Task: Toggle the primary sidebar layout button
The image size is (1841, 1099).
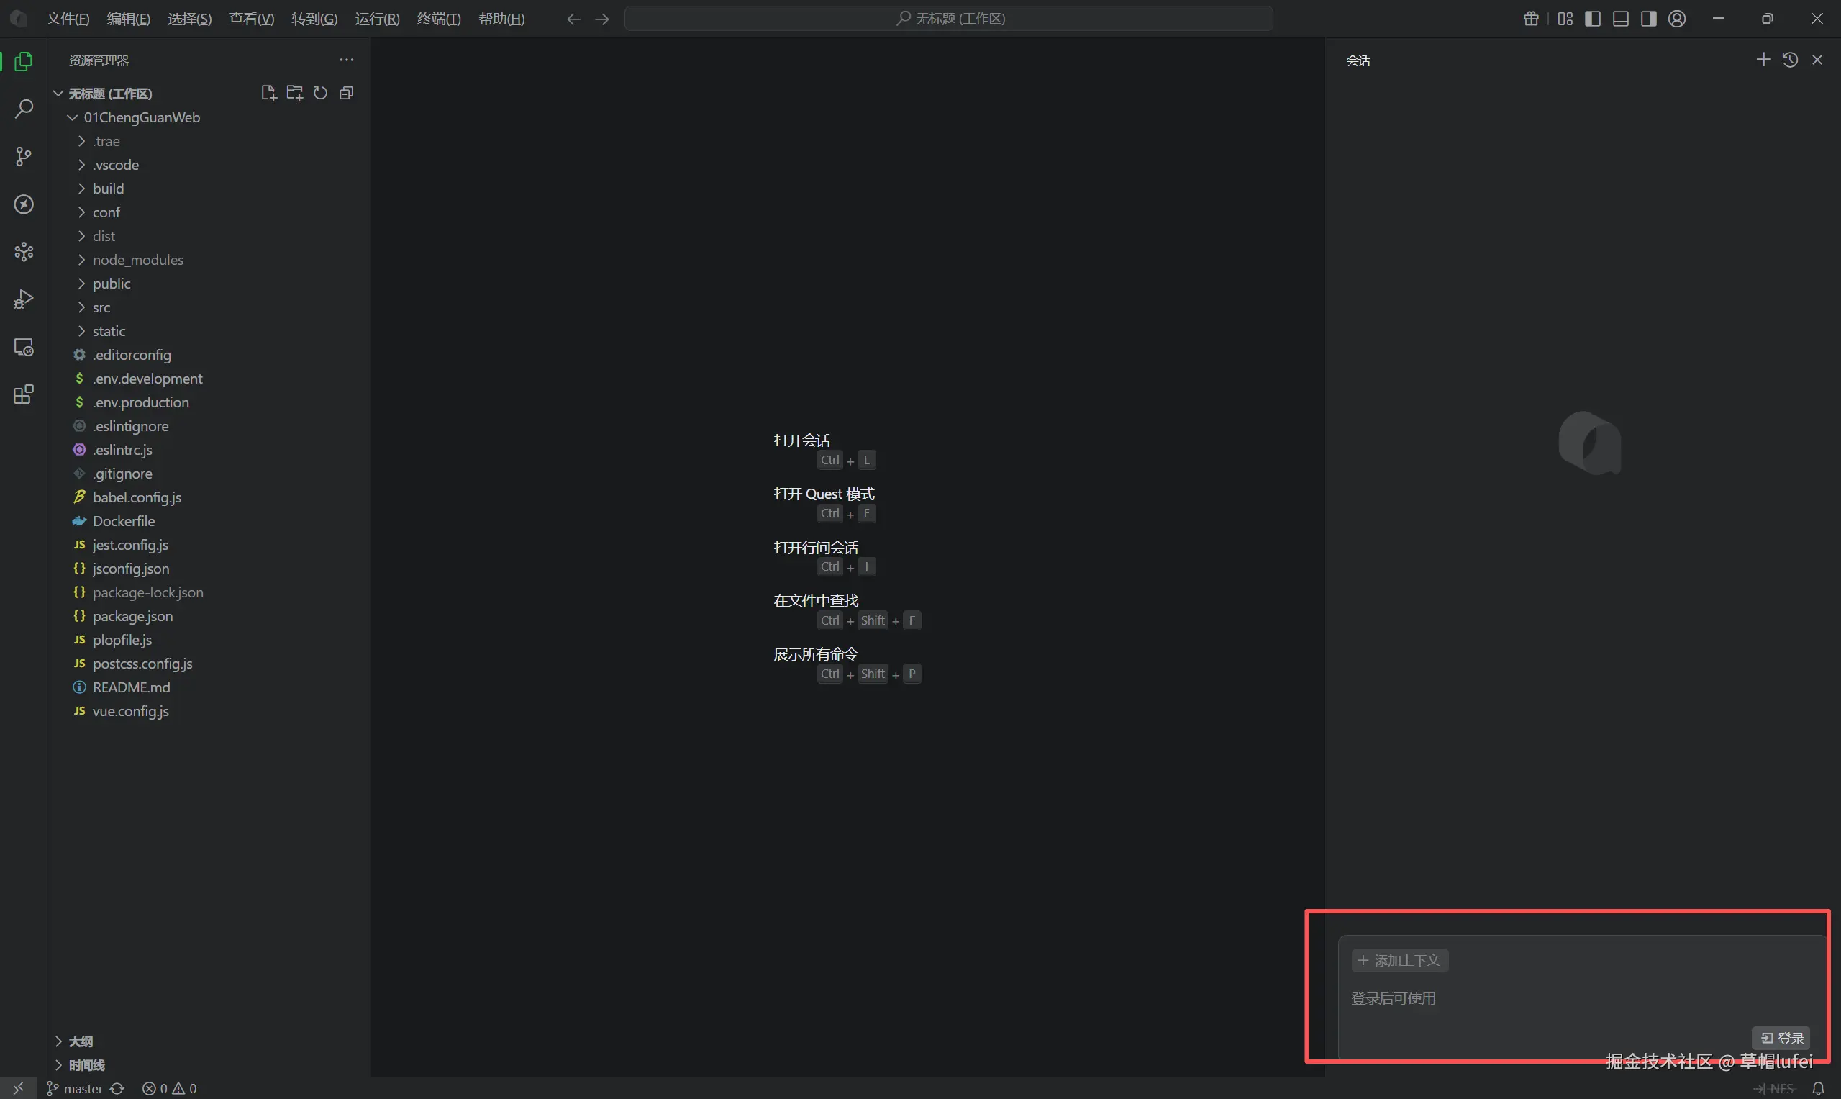Action: (1593, 19)
